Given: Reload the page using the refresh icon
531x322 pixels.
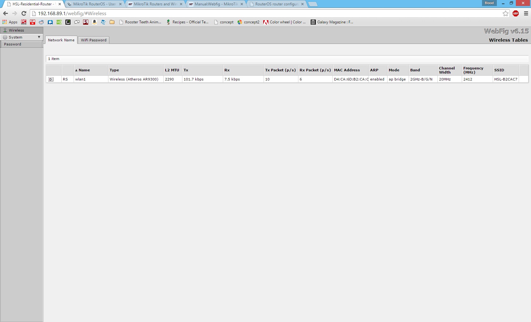Looking at the screenshot, I should (x=24, y=13).
